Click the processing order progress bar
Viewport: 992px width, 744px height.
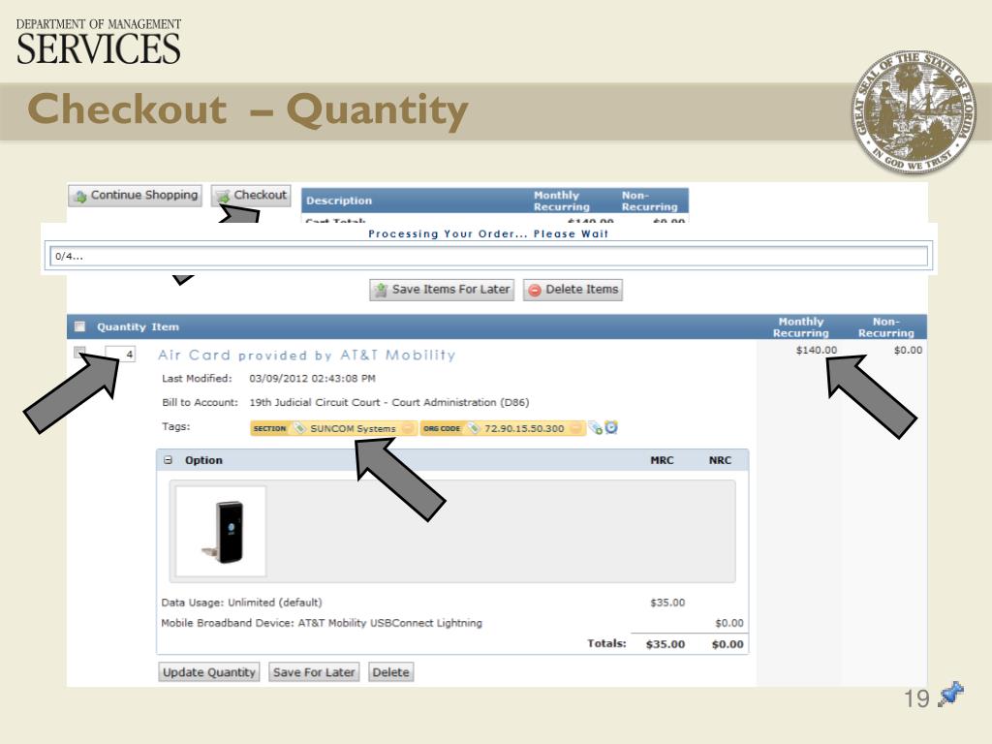pos(488,256)
